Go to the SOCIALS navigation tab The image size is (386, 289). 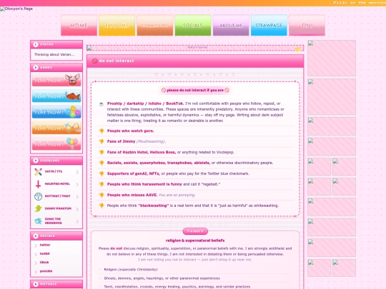coord(193,25)
